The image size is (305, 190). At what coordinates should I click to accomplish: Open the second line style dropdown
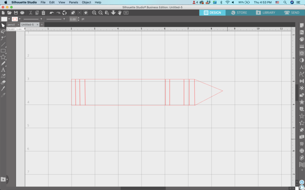[55, 19]
